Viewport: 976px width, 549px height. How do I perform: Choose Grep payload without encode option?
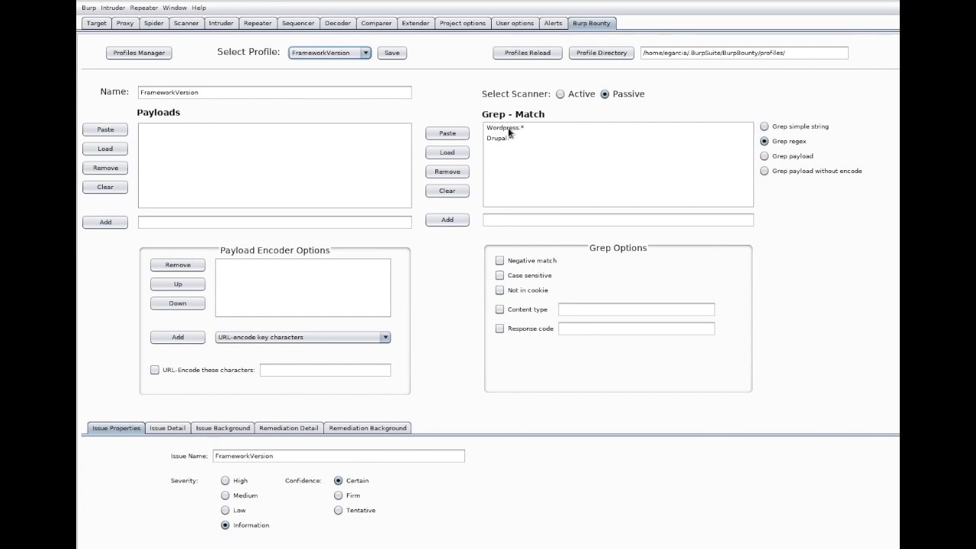pyautogui.click(x=764, y=171)
